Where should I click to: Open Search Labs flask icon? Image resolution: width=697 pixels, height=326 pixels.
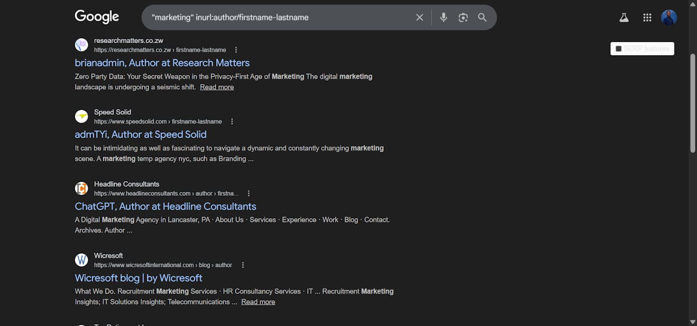click(624, 17)
